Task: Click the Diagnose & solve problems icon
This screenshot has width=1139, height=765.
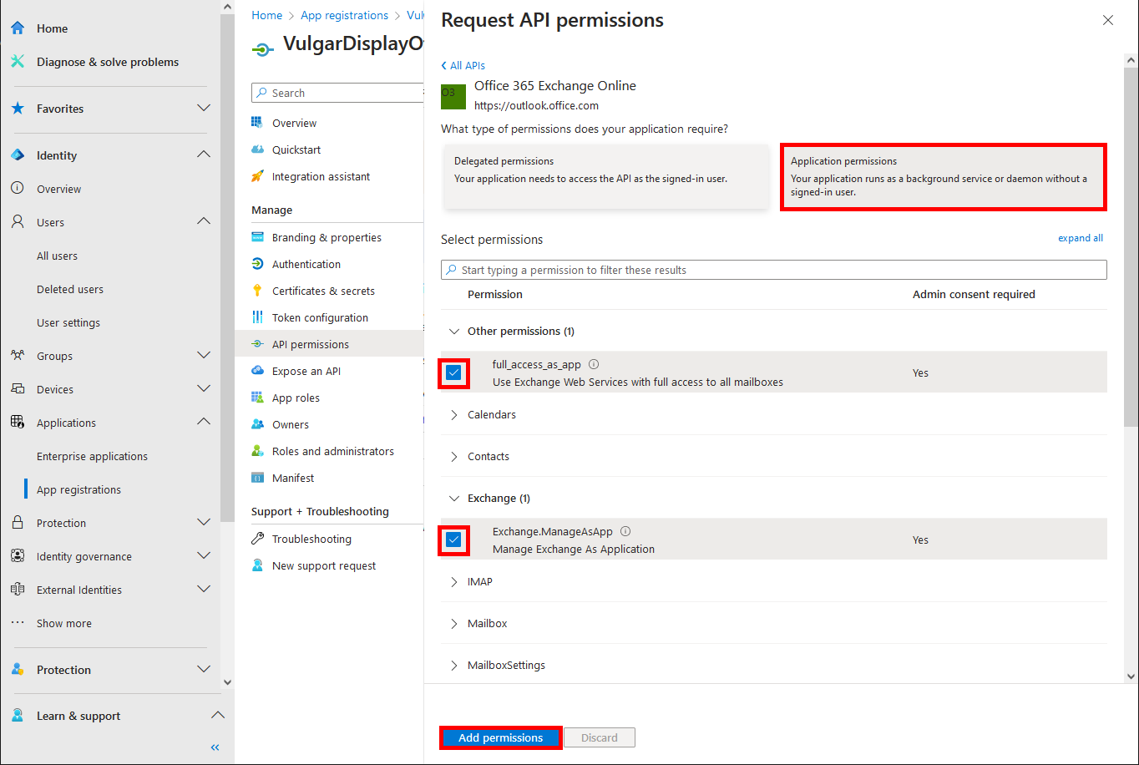Action: click(x=17, y=62)
